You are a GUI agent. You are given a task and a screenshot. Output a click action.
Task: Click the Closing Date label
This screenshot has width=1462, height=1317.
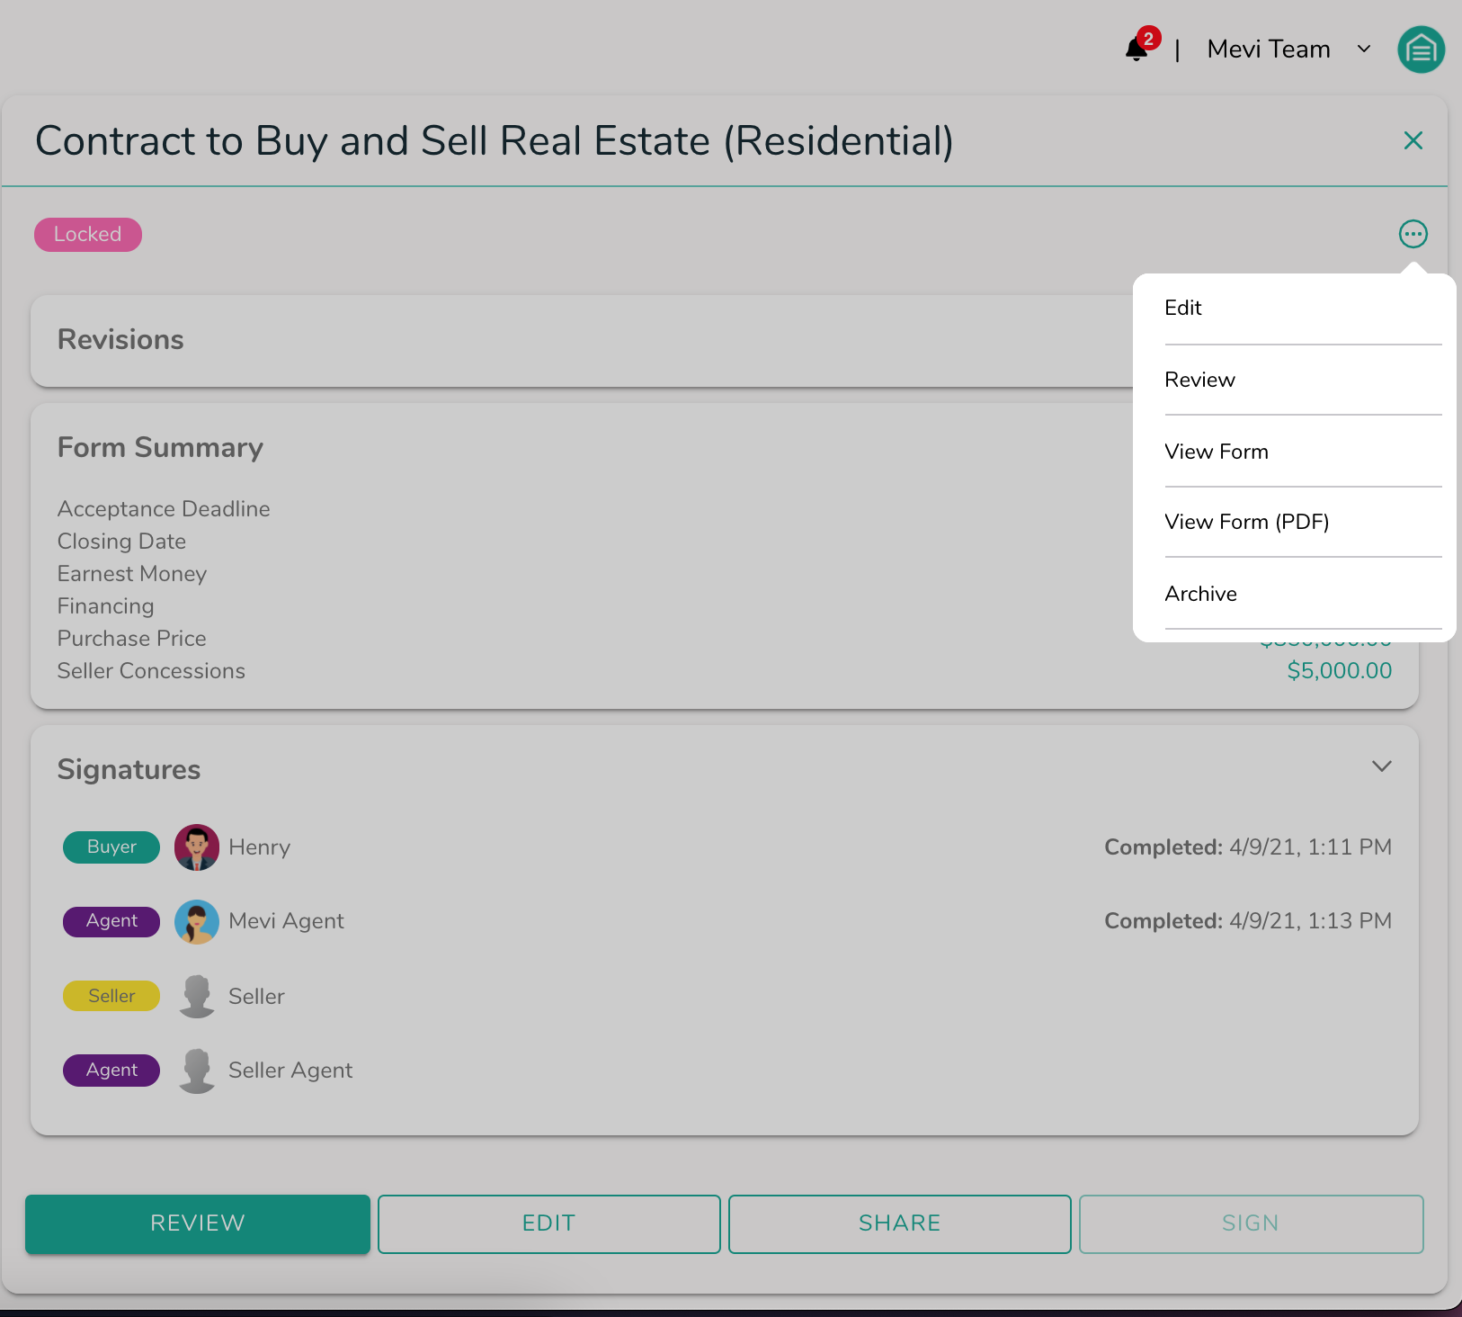121,542
